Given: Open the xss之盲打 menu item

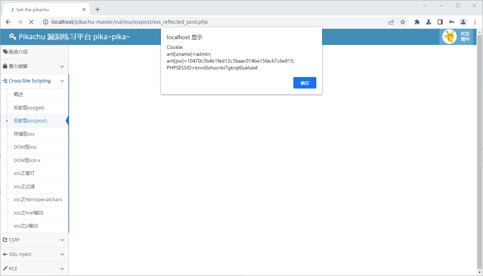Looking at the screenshot, I should [24, 173].
